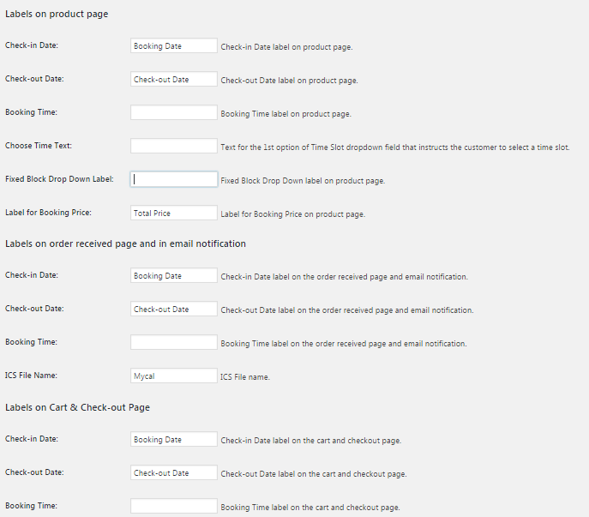Viewport: 589px width, 517px height.
Task: Click the order received Check-in Date input
Action: coord(174,276)
